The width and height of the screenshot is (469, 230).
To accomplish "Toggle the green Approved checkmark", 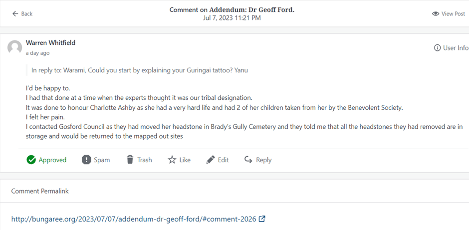I will 31,160.
